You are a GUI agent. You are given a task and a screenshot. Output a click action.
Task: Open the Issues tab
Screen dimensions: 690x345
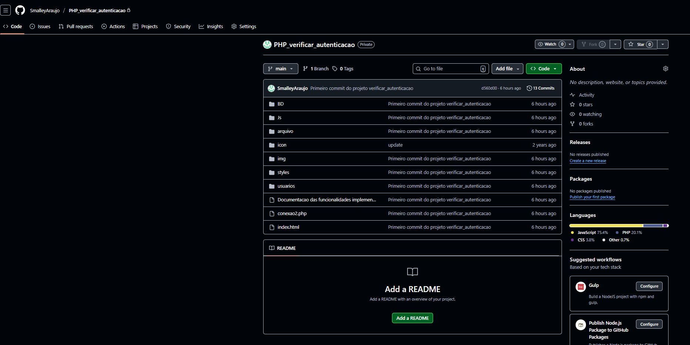40,27
